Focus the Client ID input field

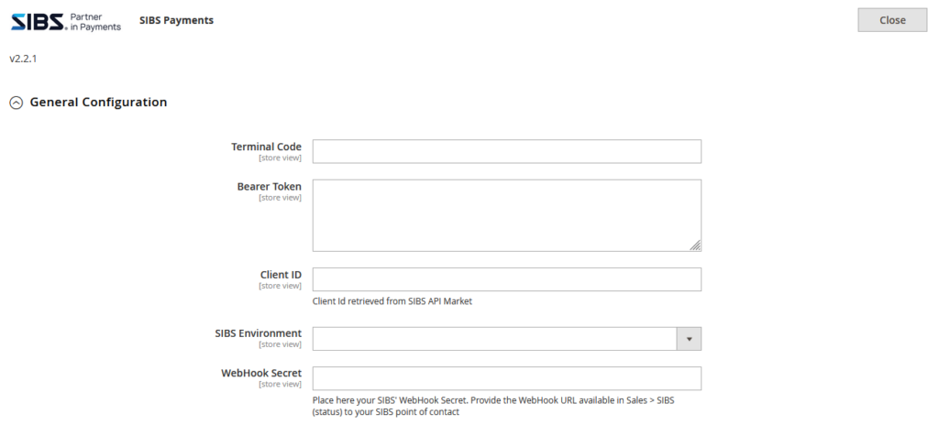pos(506,279)
